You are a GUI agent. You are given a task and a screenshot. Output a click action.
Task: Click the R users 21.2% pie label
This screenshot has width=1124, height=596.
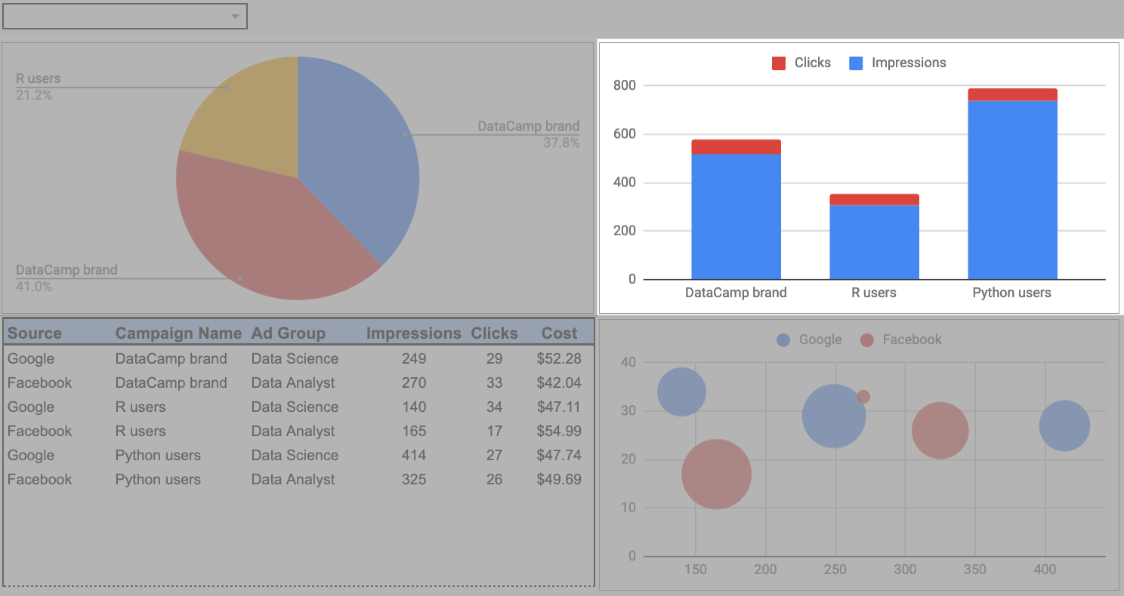pyautogui.click(x=38, y=87)
